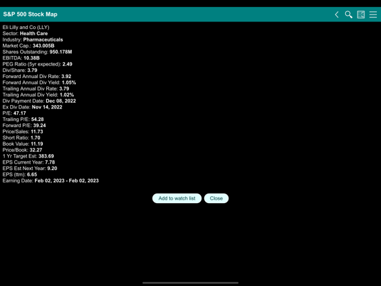Click Trailing Annual Div Rate 3.79

click(x=36, y=88)
